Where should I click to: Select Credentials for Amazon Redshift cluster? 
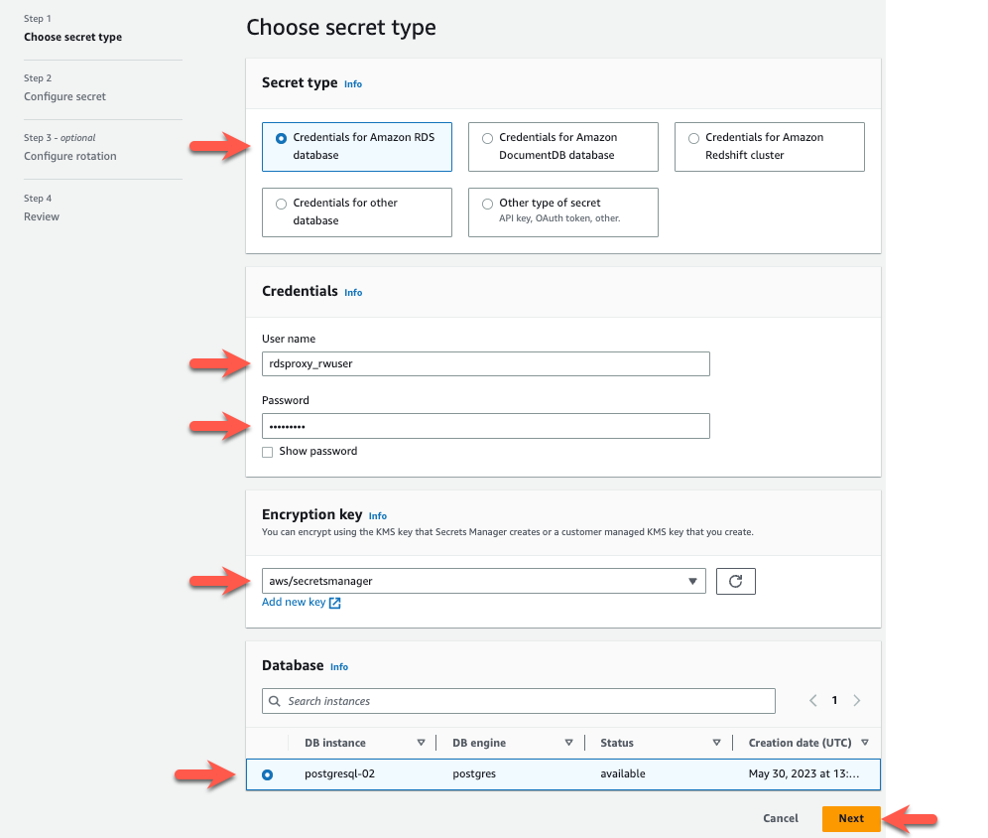point(693,138)
